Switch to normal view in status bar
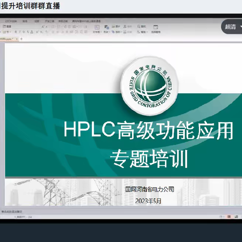Viewport: 242px width, 242px height. coord(229,217)
